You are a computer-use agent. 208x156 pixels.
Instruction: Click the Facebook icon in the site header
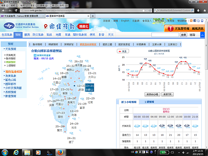[195, 21]
